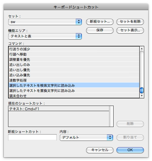Open the セット dropdown showing sw
152x161 pixels.
(x=45, y=22)
